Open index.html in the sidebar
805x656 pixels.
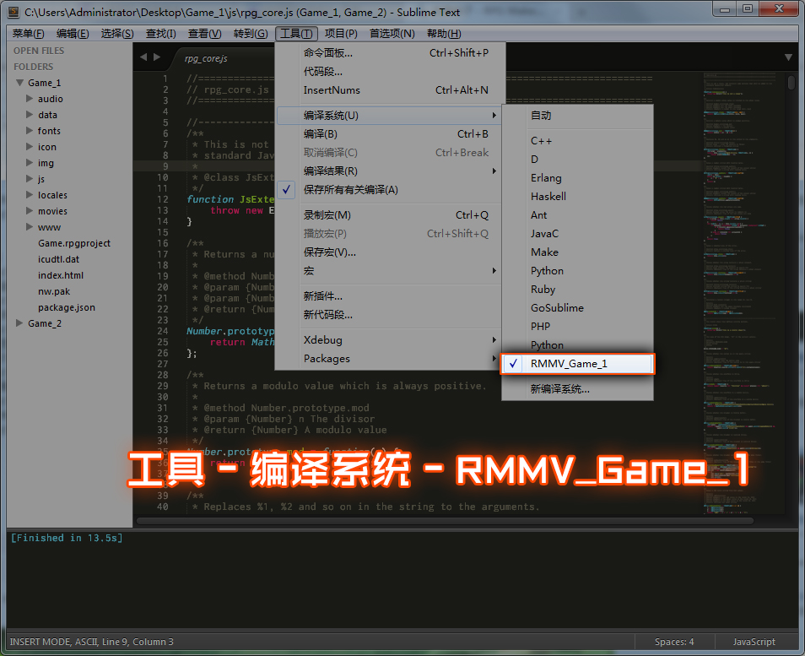pos(61,275)
